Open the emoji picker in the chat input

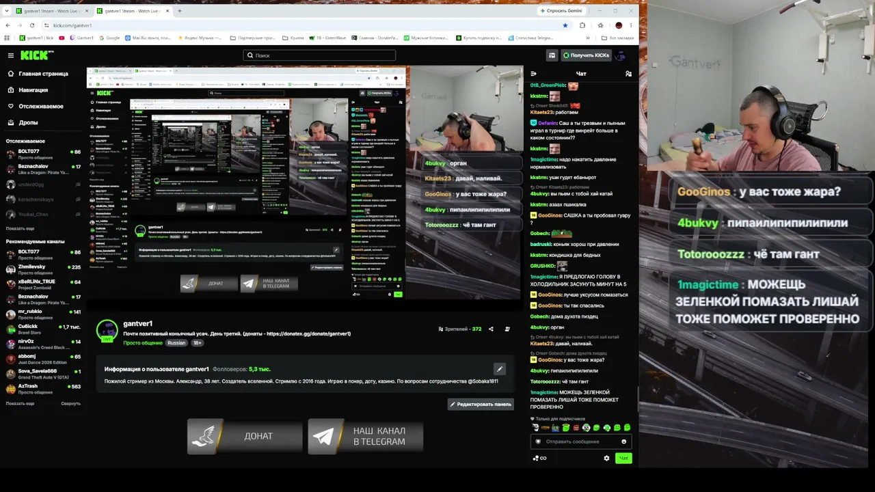click(x=623, y=441)
